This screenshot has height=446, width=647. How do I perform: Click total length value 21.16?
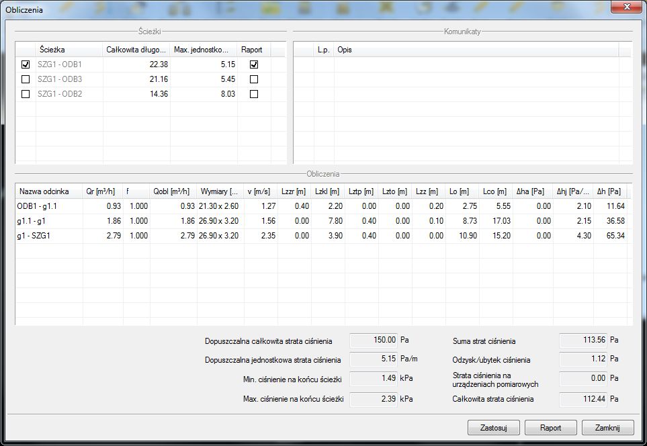(x=159, y=79)
